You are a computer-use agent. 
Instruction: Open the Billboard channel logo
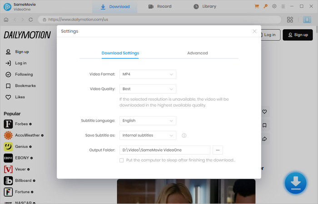click(8, 181)
